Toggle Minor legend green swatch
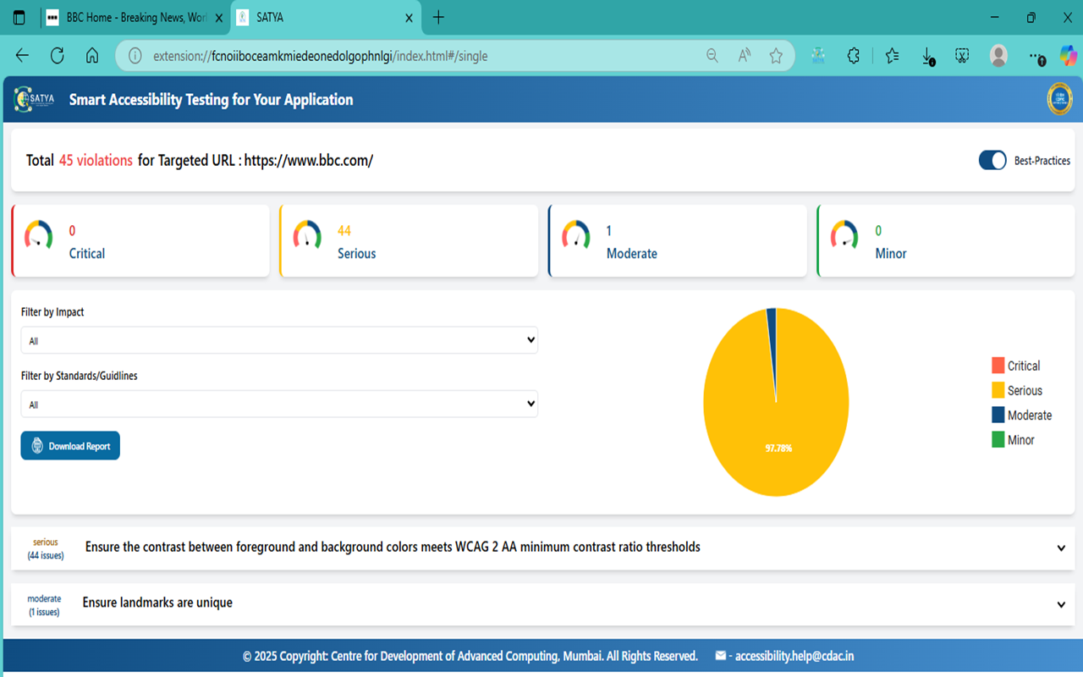This screenshot has width=1083, height=677. coord(998,440)
